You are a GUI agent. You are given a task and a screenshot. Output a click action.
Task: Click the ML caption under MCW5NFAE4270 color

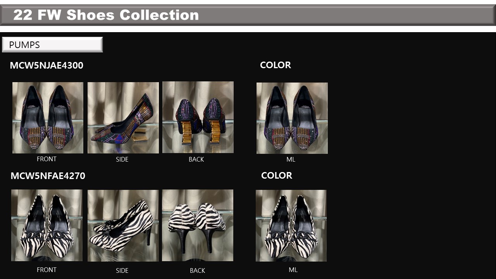(x=293, y=270)
